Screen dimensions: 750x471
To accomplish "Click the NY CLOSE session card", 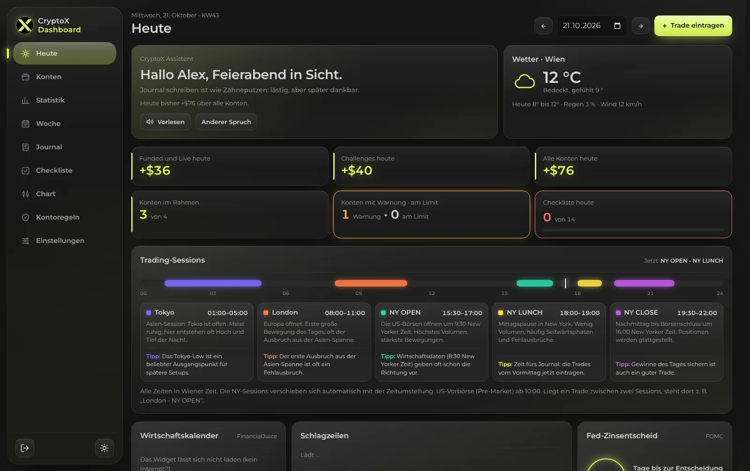I will click(x=666, y=342).
